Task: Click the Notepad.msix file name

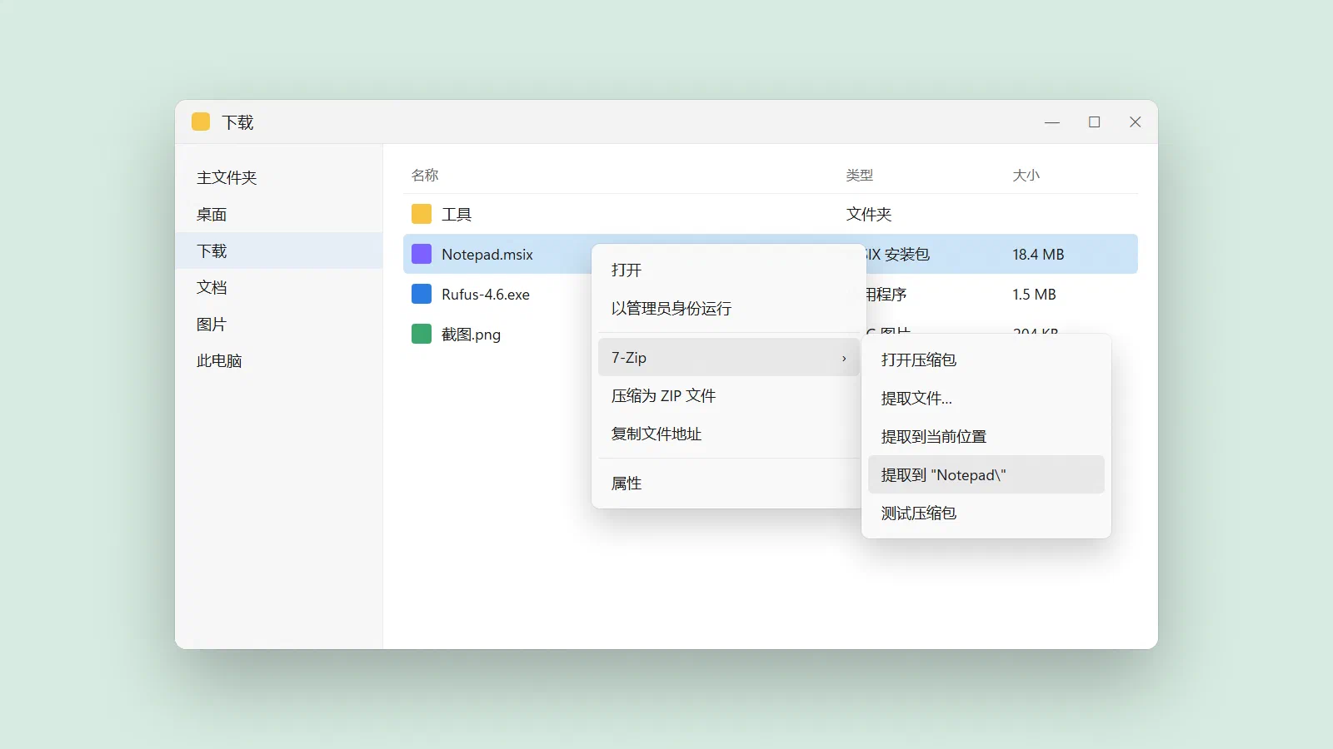Action: click(487, 254)
